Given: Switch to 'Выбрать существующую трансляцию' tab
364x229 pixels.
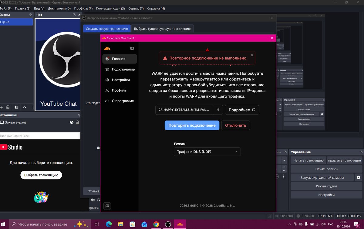Looking at the screenshot, I should [162, 29].
